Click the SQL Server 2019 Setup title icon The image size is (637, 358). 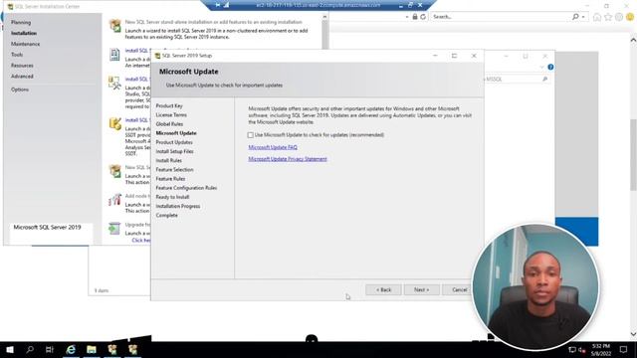click(157, 56)
